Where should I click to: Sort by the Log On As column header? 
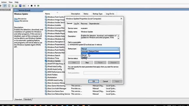[x=110, y=14]
